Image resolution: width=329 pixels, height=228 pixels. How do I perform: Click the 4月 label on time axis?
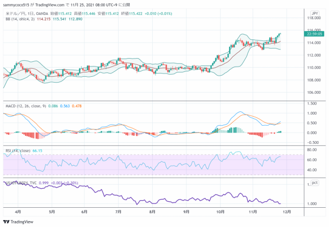(19, 211)
